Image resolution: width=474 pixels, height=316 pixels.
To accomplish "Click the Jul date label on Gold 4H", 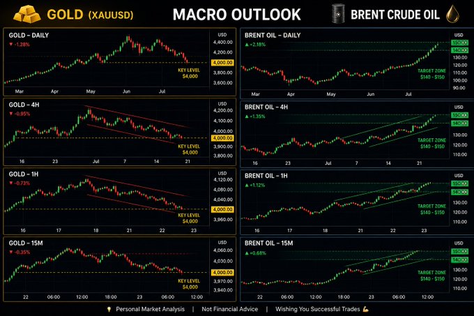I will (95, 161).
